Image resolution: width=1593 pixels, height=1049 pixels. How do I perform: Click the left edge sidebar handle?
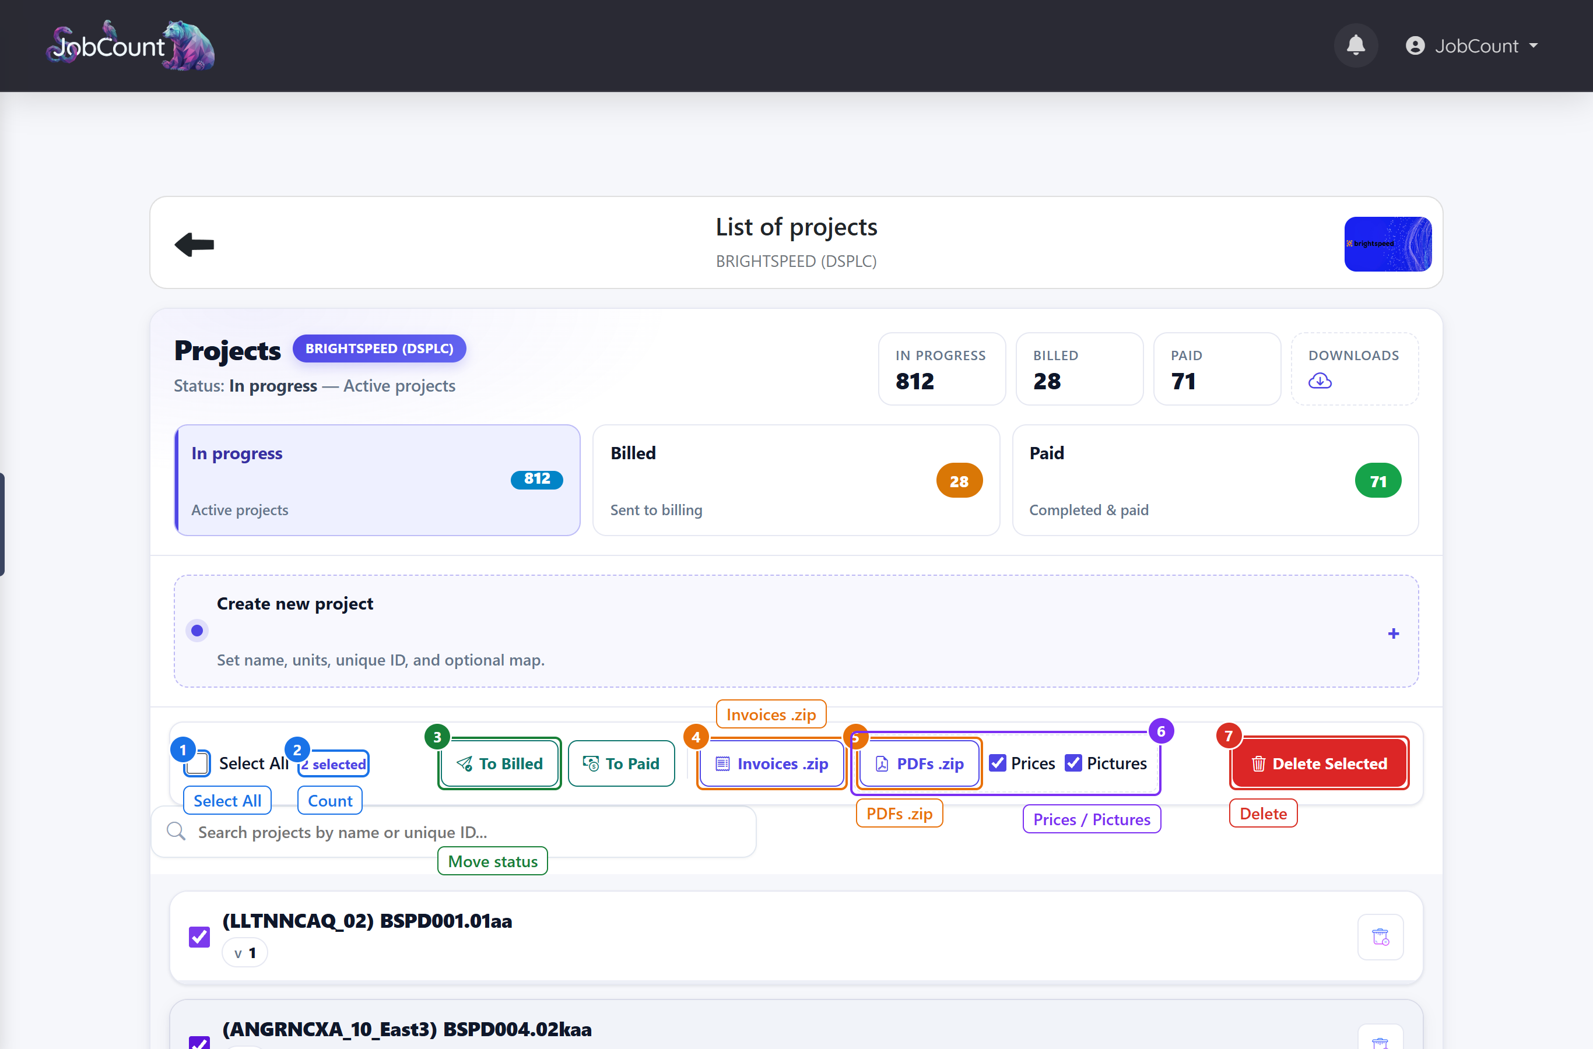tap(2, 524)
